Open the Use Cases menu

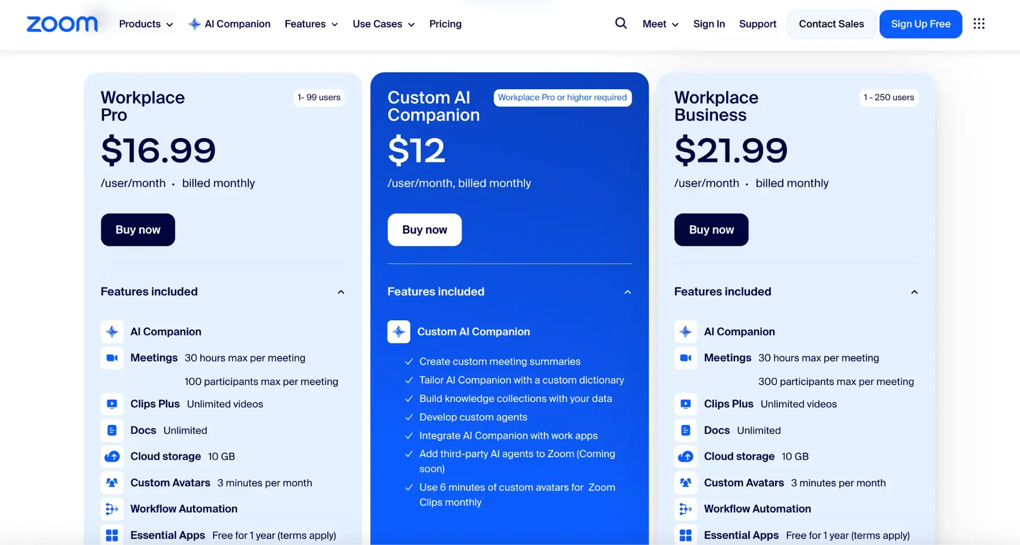coord(383,23)
